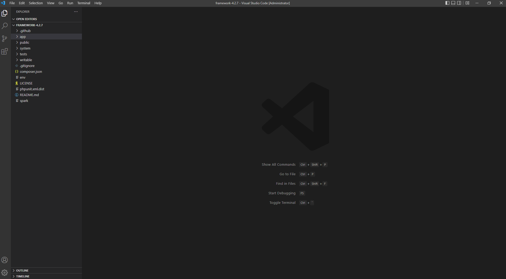The height and width of the screenshot is (279, 506).
Task: Open the Manage gear icon
Action: (5, 273)
